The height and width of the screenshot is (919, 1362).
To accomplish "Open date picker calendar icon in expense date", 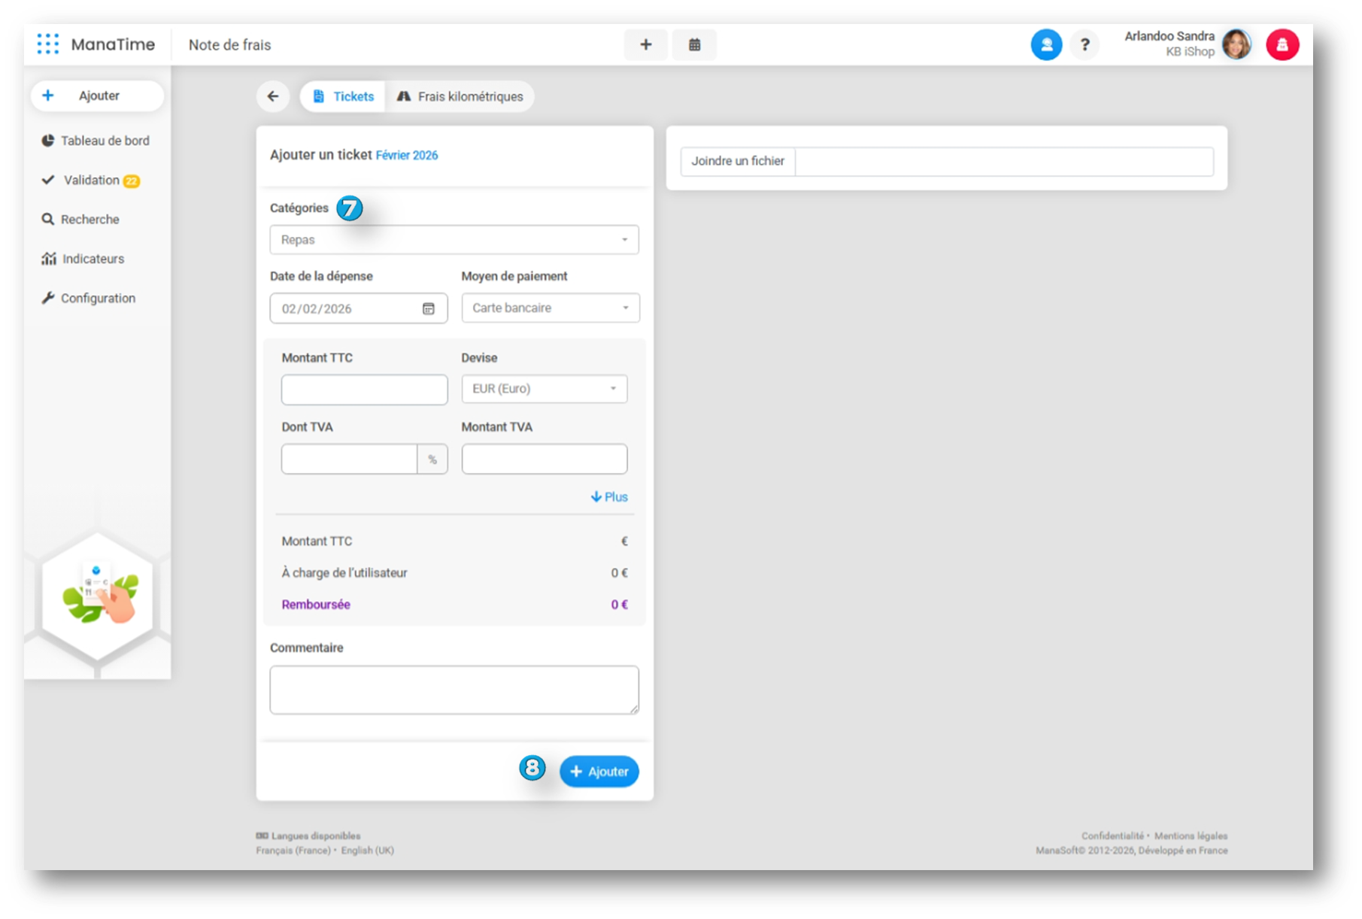I will 429,308.
